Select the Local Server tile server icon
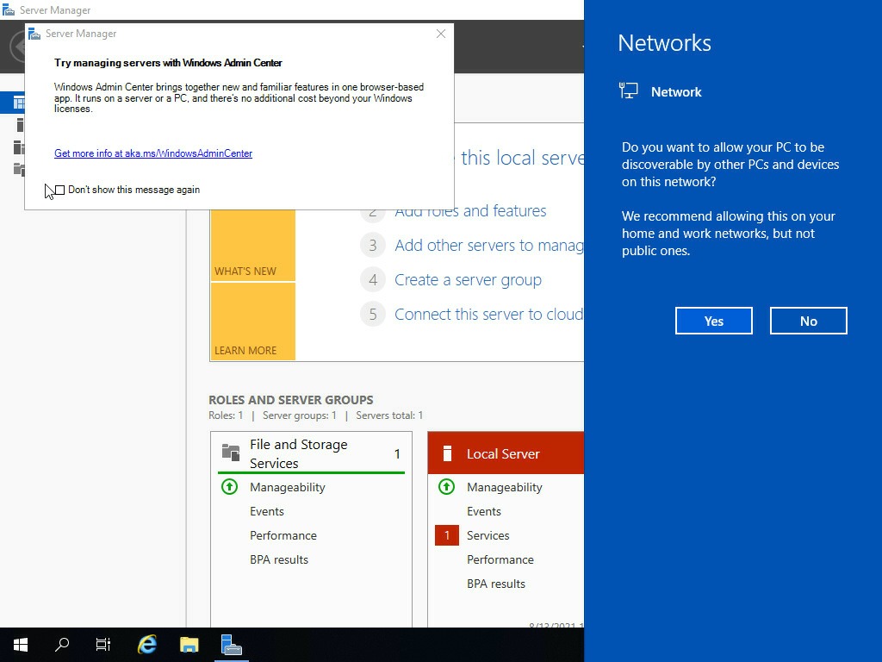 (447, 453)
